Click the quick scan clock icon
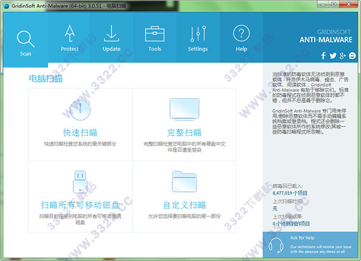The image size is (361, 261). click(80, 110)
